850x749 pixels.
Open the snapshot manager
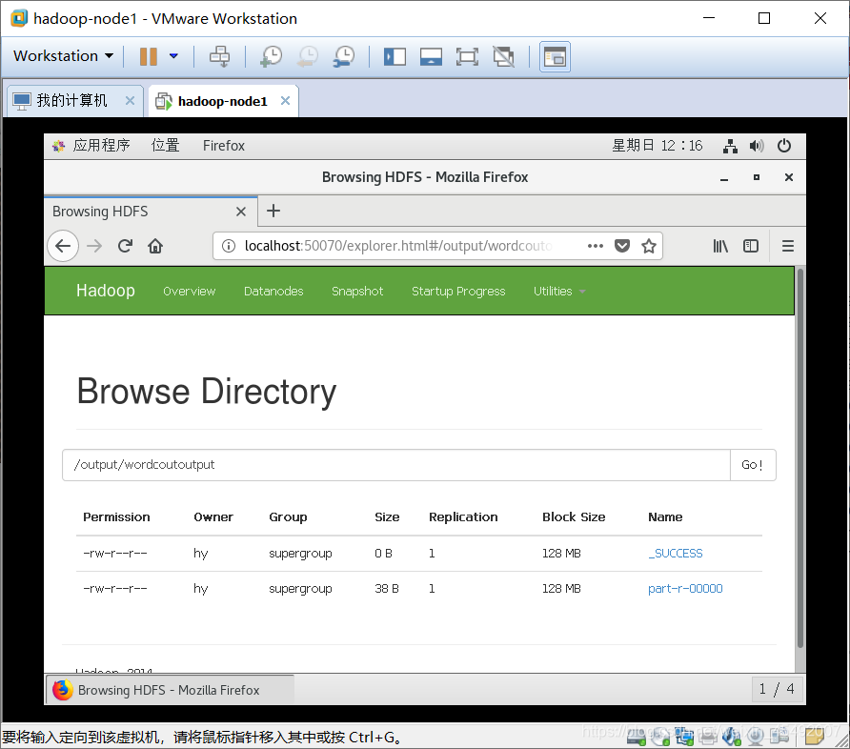coord(344,56)
